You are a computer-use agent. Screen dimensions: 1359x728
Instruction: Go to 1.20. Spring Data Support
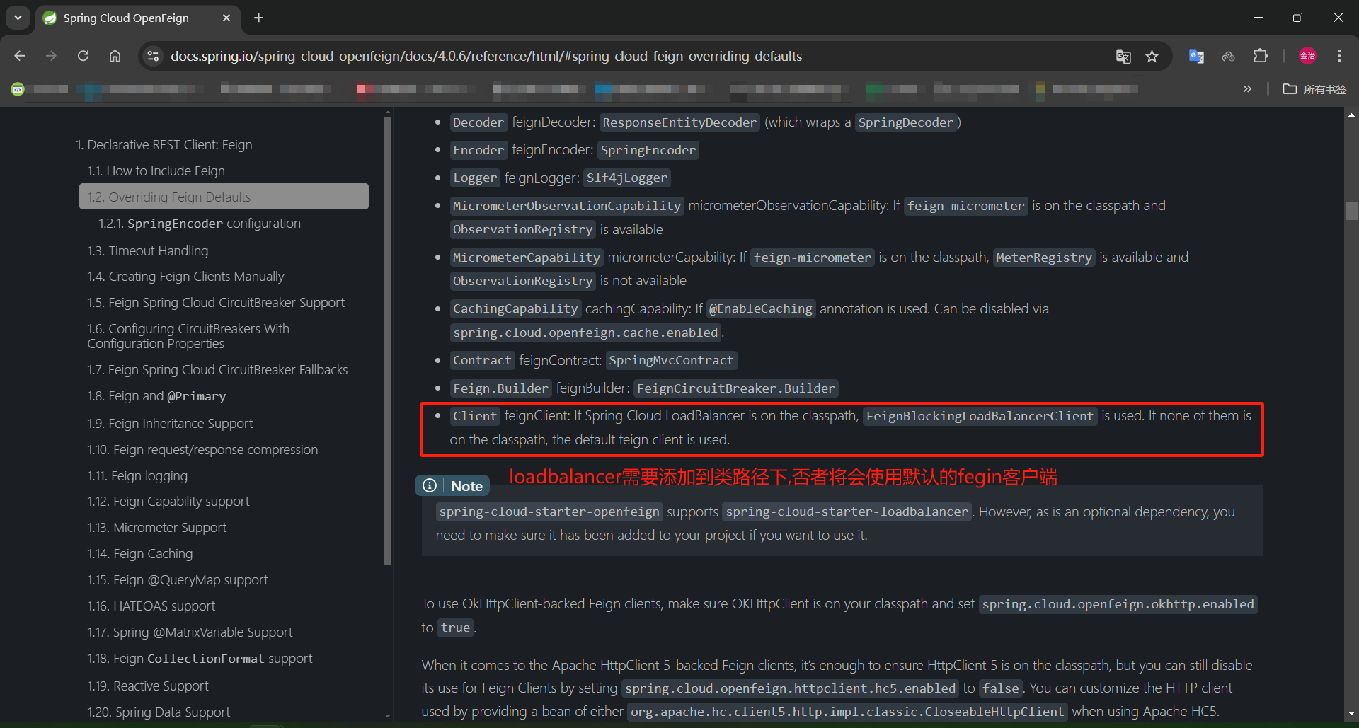pyautogui.click(x=159, y=712)
